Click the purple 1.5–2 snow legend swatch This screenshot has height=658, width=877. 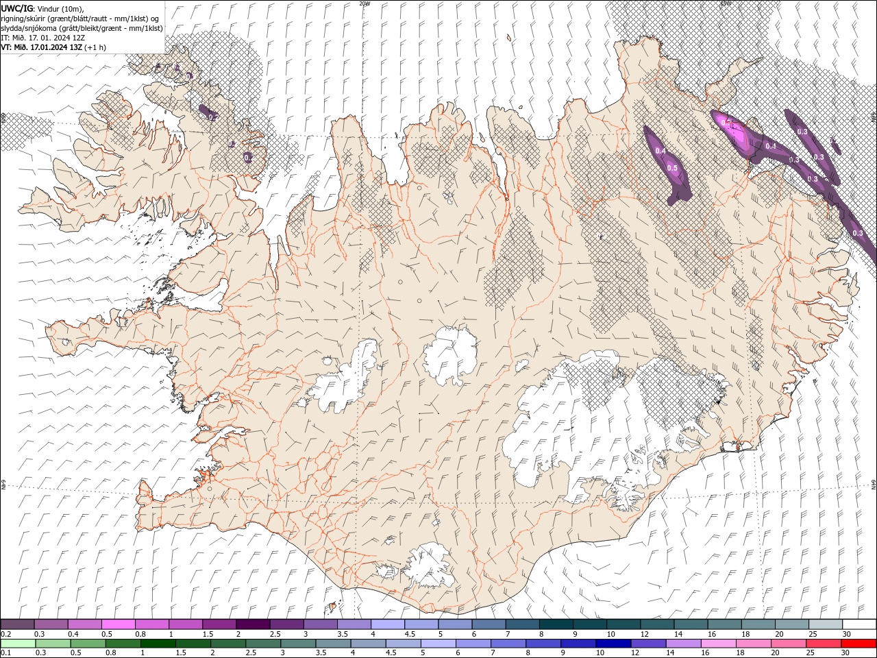(x=219, y=624)
